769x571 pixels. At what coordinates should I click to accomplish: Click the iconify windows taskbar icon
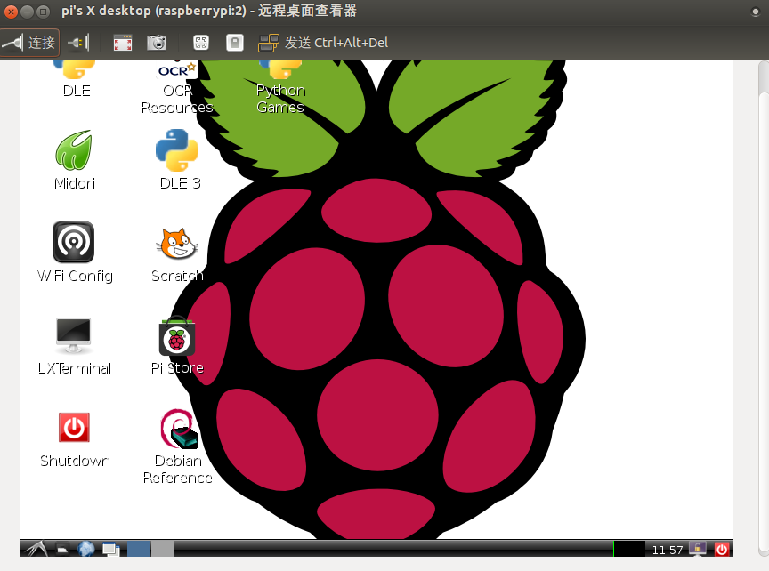pos(111,550)
